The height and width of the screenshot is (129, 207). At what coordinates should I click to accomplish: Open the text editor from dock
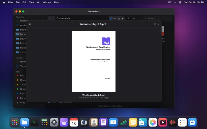(x=103, y=122)
